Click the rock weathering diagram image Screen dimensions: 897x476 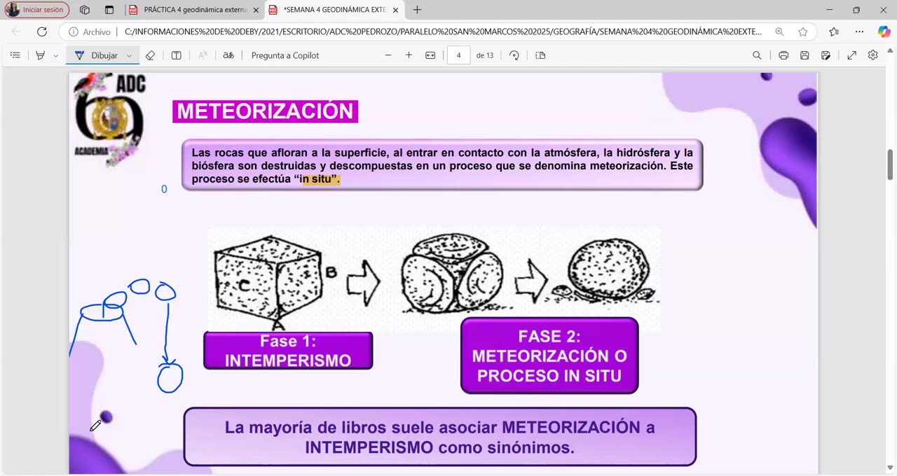(x=434, y=278)
